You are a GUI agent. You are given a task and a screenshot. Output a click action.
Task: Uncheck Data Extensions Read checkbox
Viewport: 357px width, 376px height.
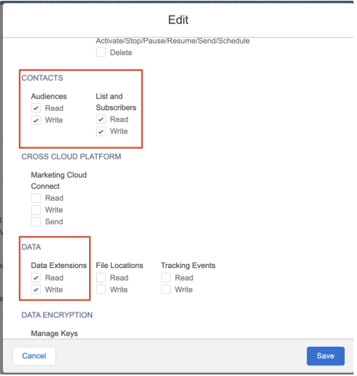[36, 278]
